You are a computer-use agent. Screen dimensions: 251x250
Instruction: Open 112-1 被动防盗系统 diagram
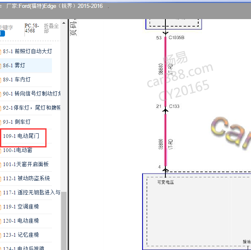(x=27, y=178)
